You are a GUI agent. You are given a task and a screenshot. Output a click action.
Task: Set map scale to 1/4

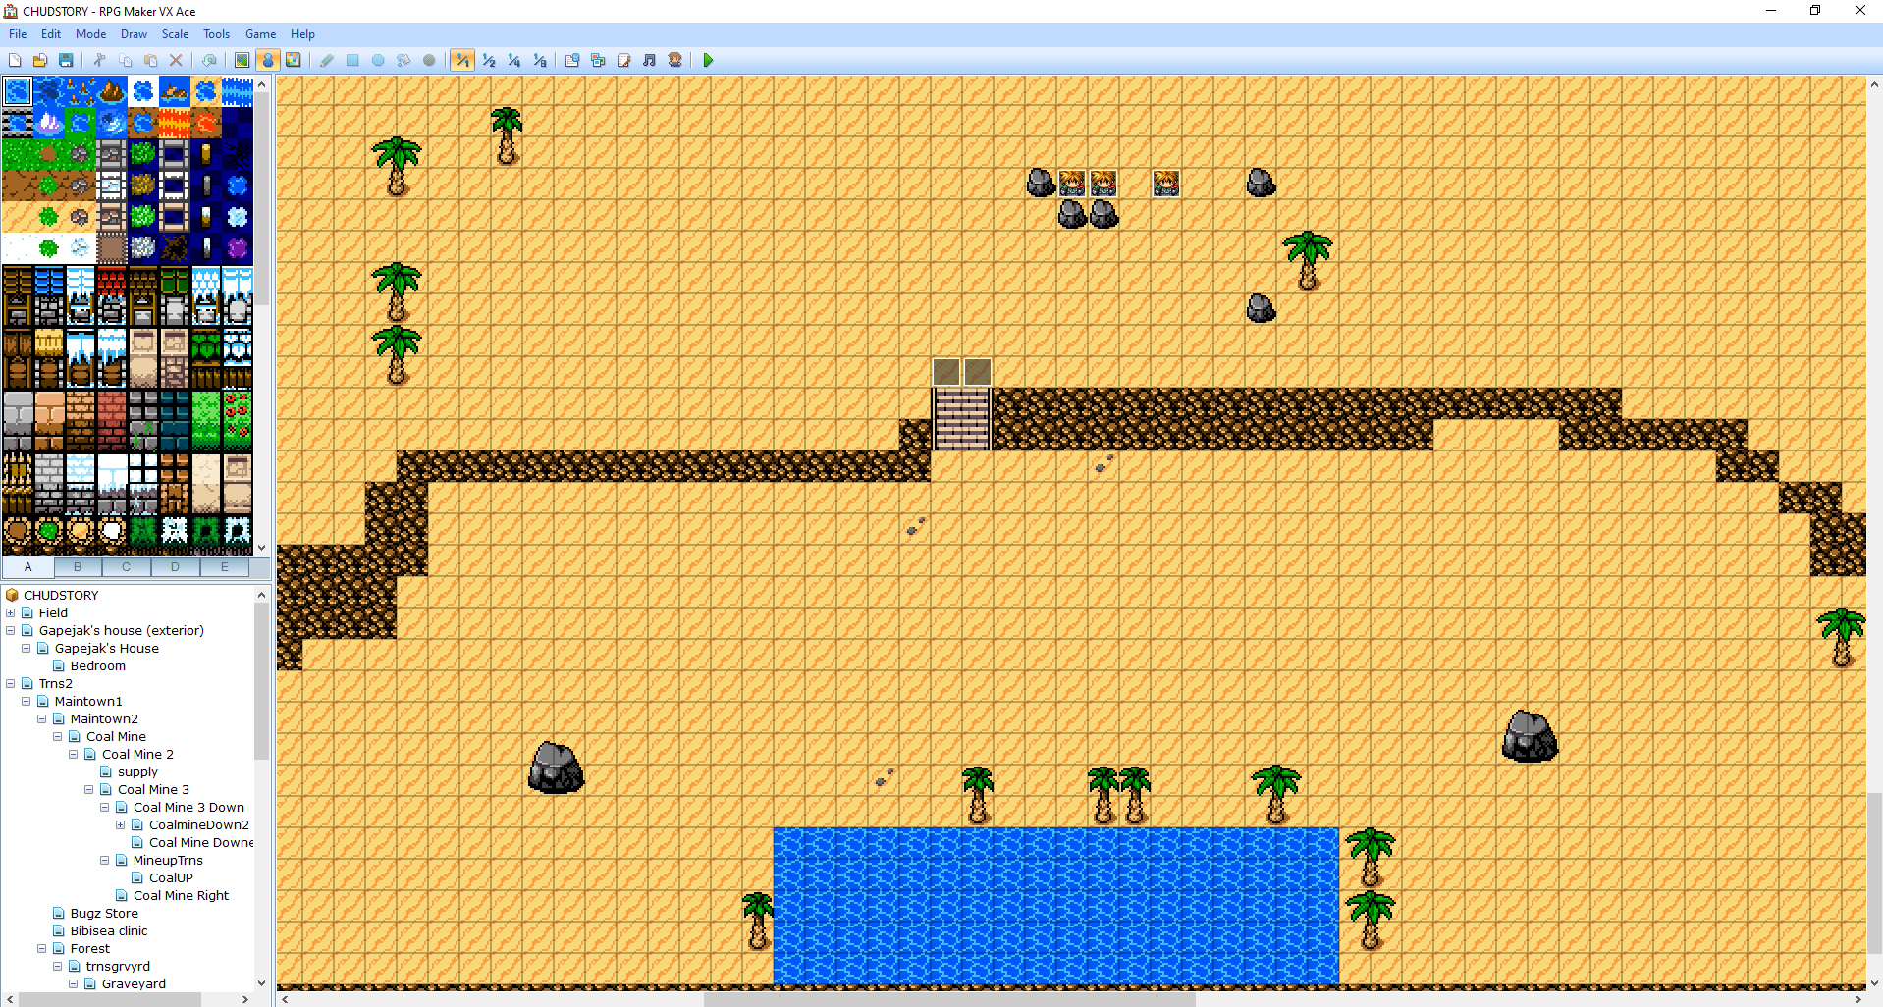point(514,61)
